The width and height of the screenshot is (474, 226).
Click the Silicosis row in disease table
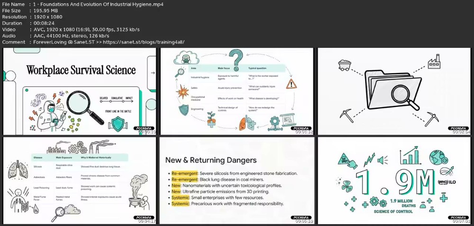tap(80, 166)
